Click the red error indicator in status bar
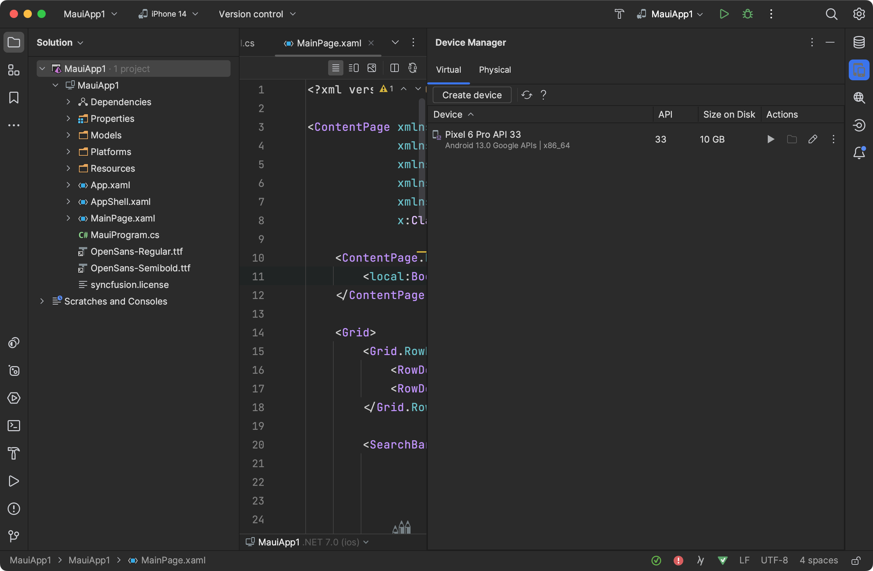 click(678, 560)
